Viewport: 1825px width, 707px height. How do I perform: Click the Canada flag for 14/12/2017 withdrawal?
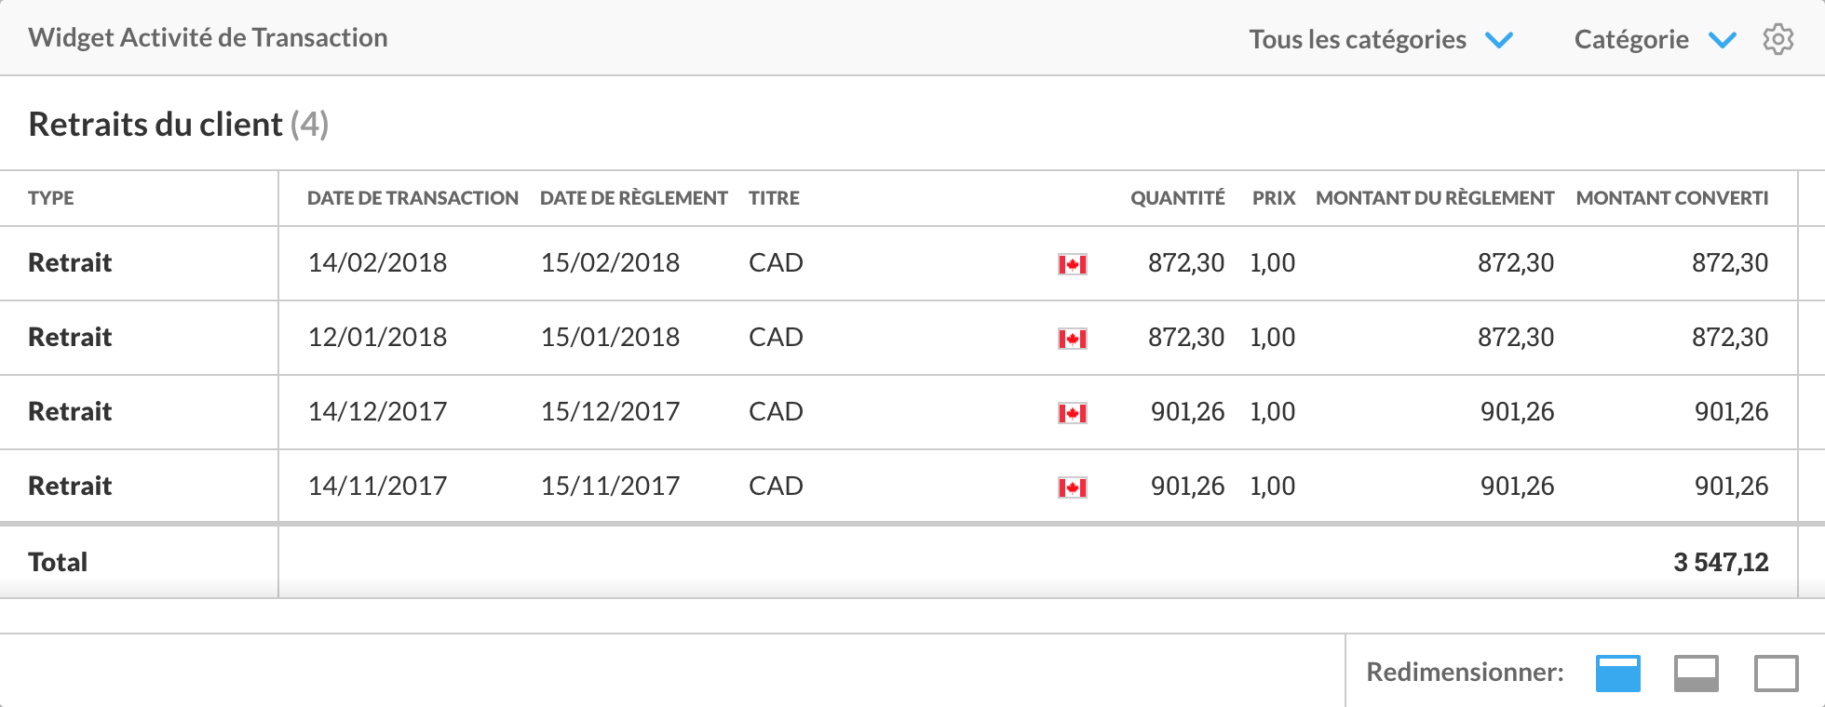(x=1072, y=413)
